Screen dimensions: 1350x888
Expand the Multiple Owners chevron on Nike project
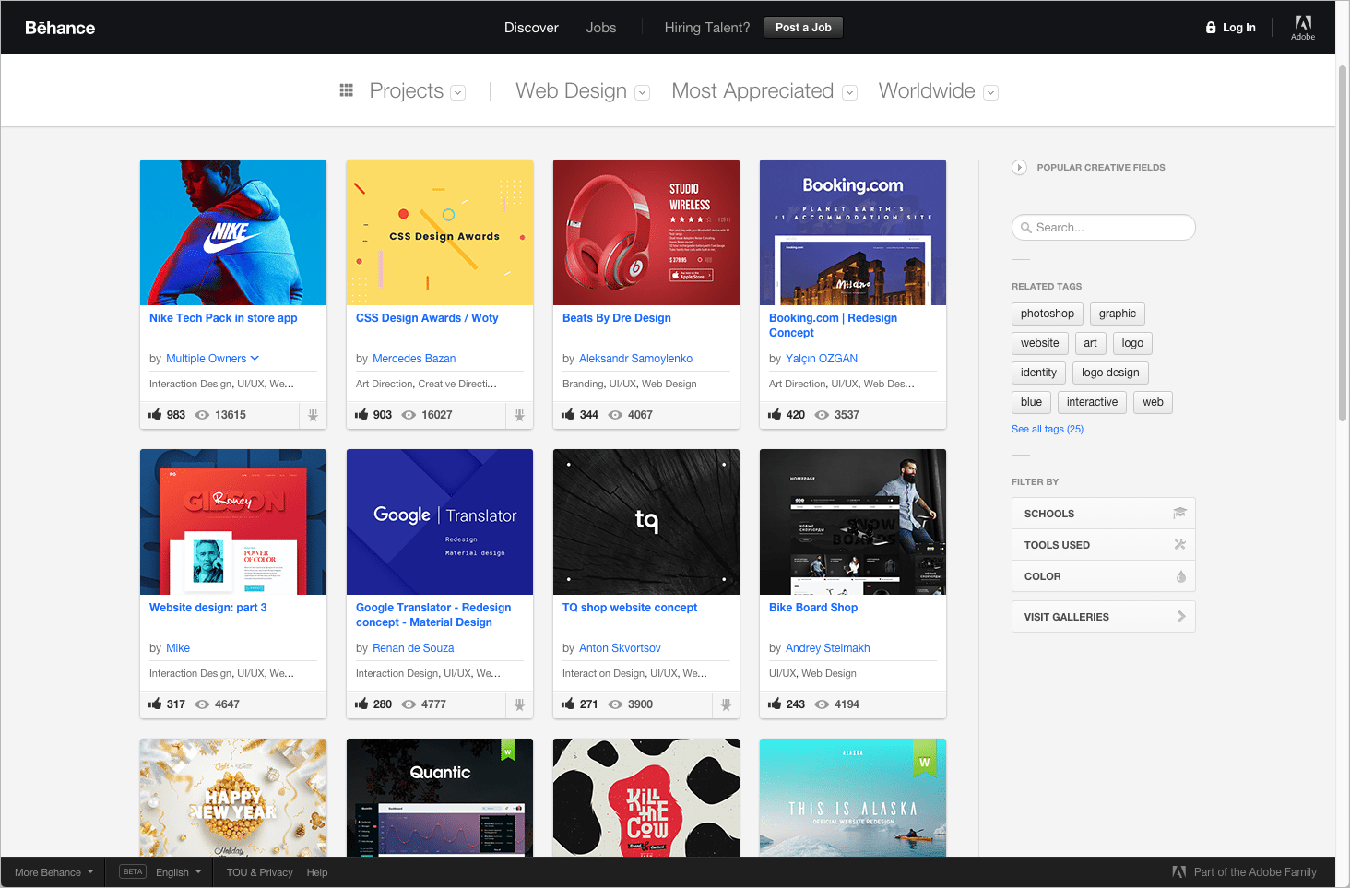coord(255,358)
